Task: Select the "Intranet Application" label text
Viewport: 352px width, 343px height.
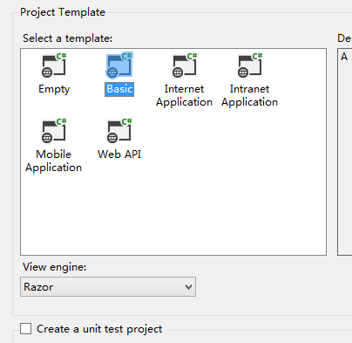Action: (x=250, y=95)
